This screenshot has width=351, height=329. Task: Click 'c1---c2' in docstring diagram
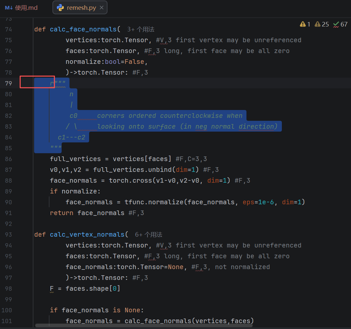pos(71,137)
